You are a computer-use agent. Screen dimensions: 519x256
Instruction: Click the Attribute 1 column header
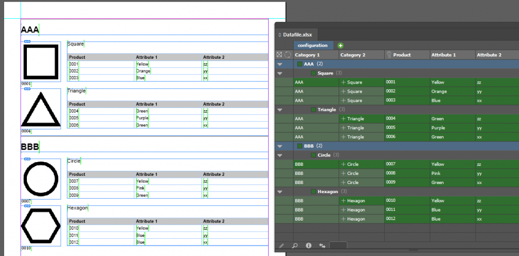pyautogui.click(x=443, y=55)
